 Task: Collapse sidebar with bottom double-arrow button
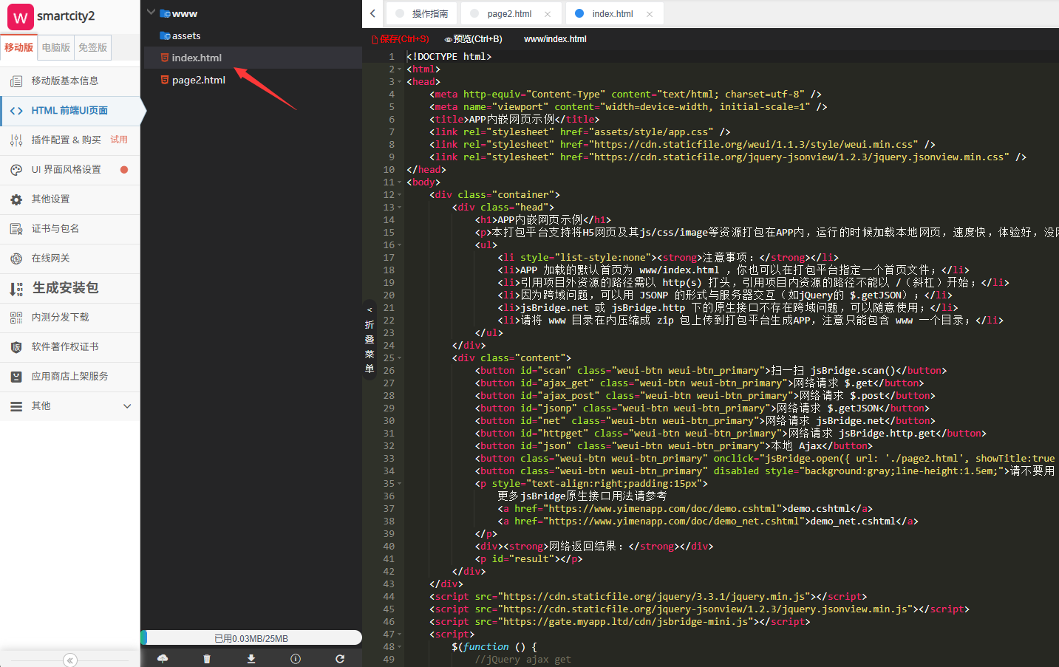point(70,660)
